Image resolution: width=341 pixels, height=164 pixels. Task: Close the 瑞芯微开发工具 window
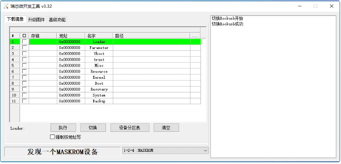[331, 6]
